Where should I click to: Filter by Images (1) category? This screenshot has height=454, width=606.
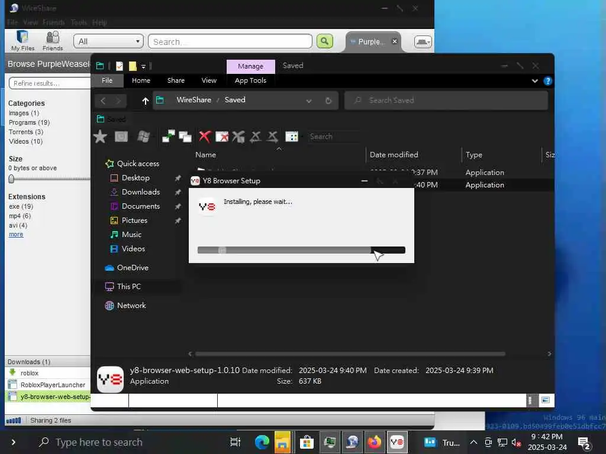[x=24, y=113]
